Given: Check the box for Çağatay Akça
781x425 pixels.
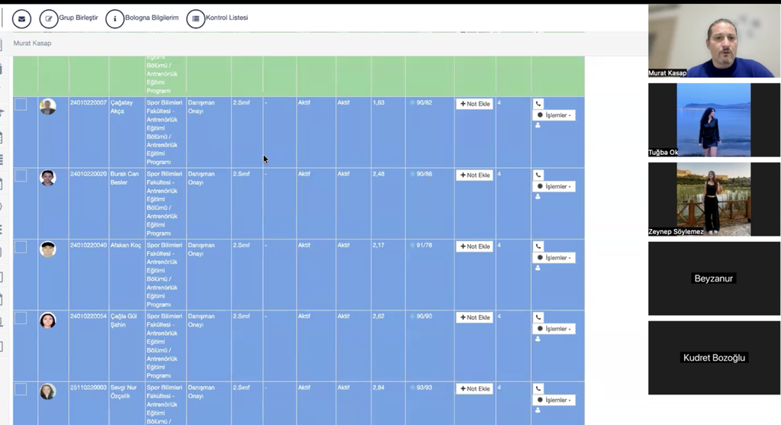Looking at the screenshot, I should (x=21, y=105).
